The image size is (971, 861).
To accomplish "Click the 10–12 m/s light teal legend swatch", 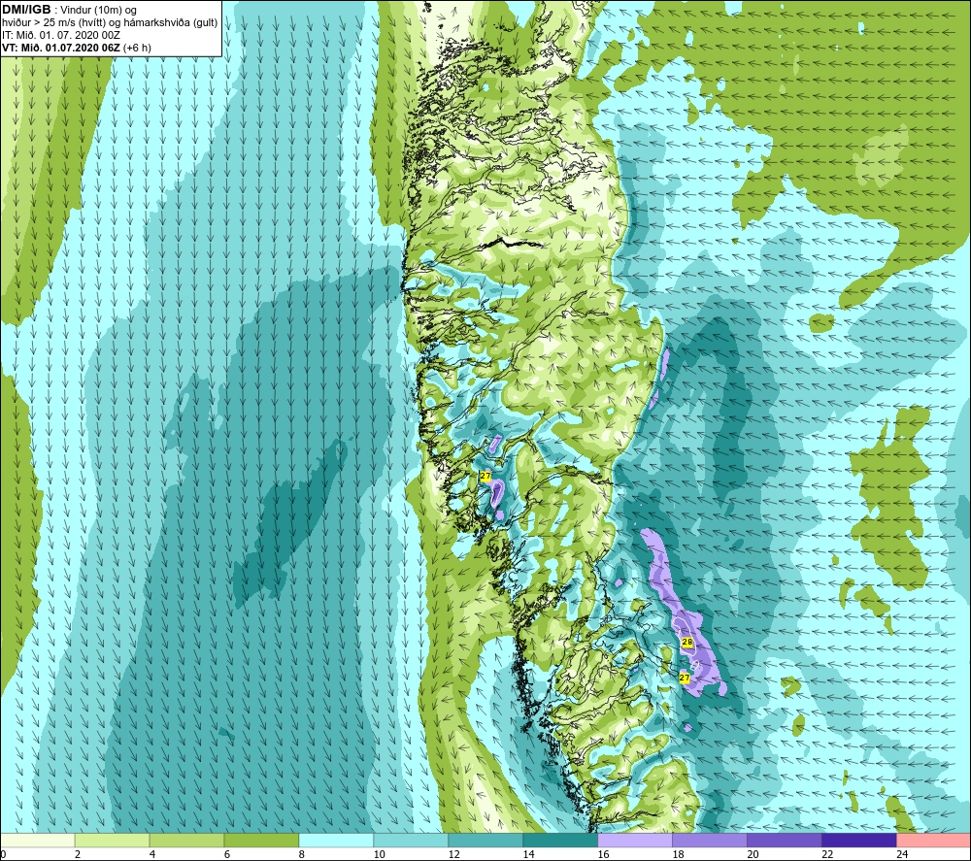I will (x=411, y=840).
